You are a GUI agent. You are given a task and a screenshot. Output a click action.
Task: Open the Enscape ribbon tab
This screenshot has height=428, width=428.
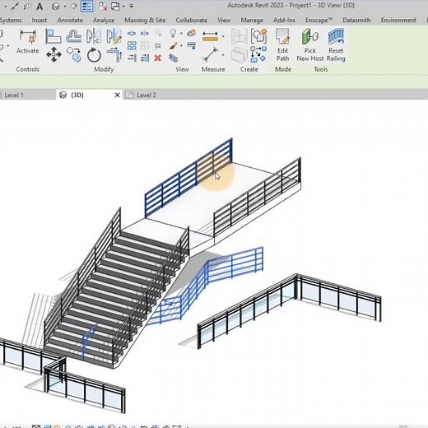[319, 20]
